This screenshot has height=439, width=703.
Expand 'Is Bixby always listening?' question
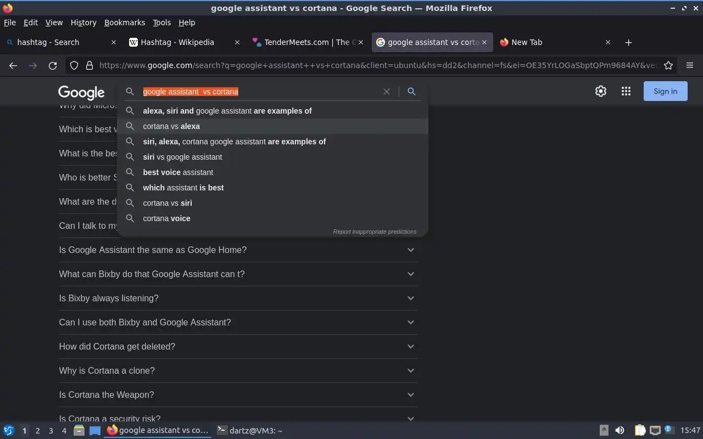238,298
